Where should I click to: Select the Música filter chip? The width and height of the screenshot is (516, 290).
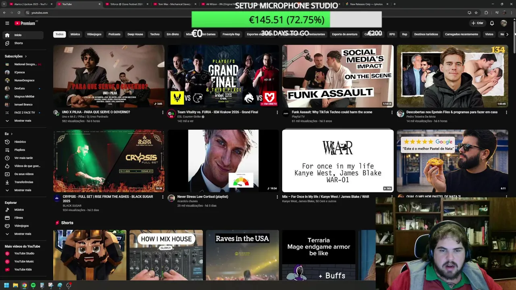pyautogui.click(x=75, y=34)
